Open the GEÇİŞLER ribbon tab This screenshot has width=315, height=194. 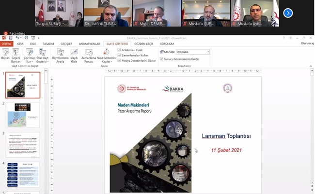coord(66,44)
